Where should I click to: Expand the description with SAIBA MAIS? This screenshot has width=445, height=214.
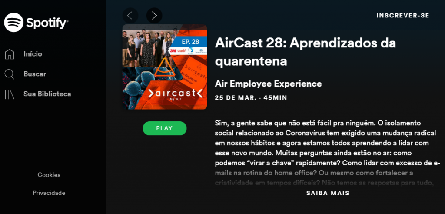tap(328, 193)
